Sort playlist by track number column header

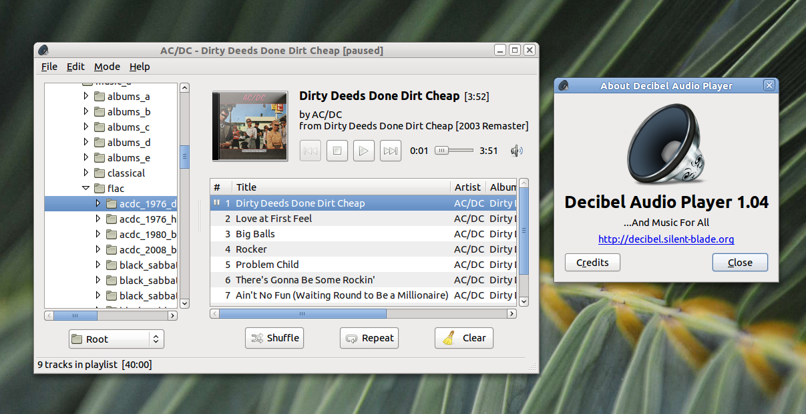point(220,187)
